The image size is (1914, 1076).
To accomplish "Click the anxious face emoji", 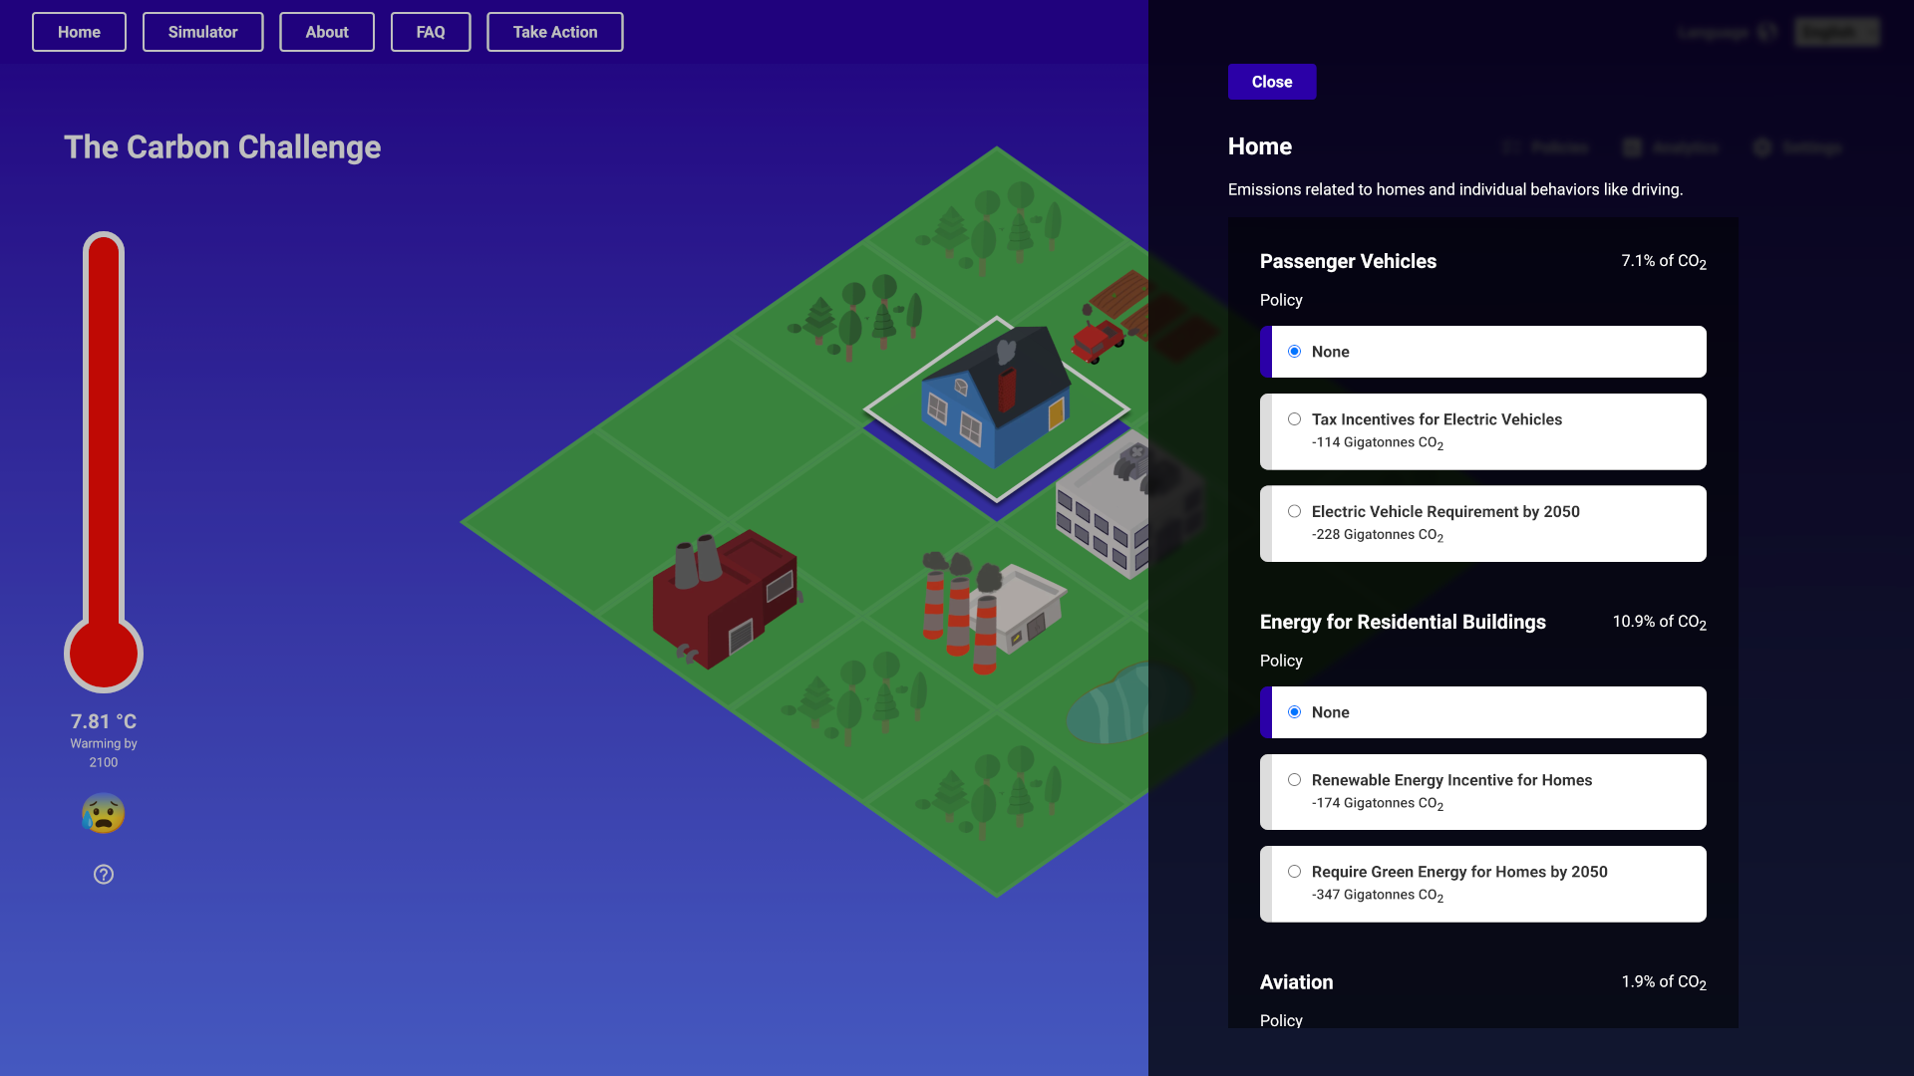I will (104, 814).
